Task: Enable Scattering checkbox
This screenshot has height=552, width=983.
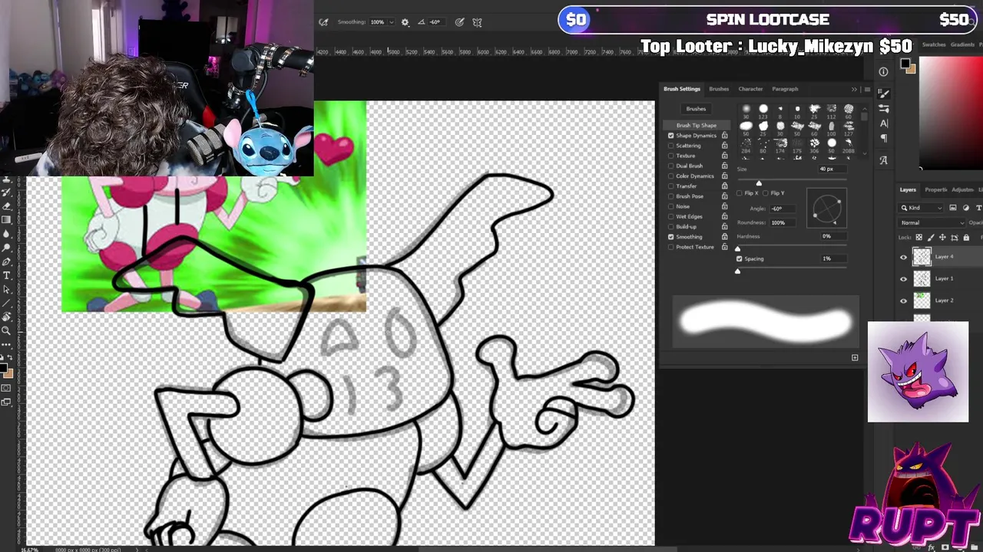Action: pos(670,146)
